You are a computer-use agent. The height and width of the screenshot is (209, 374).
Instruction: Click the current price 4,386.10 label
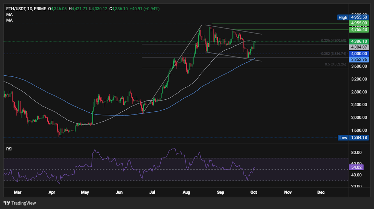(x=359, y=41)
